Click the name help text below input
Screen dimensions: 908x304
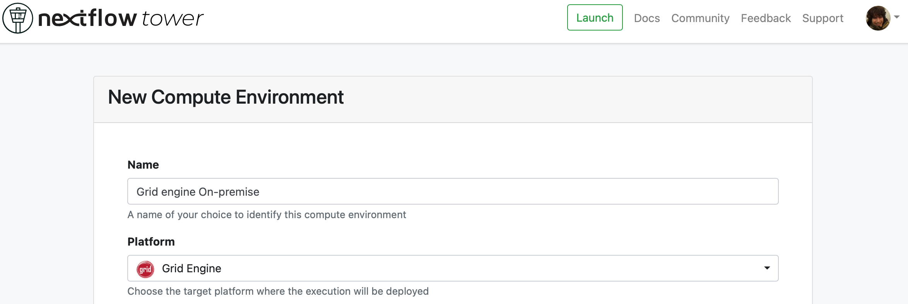[267, 215]
